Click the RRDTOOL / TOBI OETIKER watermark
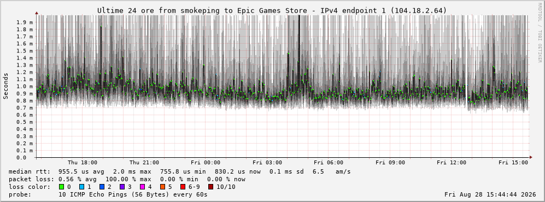The height and width of the screenshot is (202, 545). pos(540,33)
